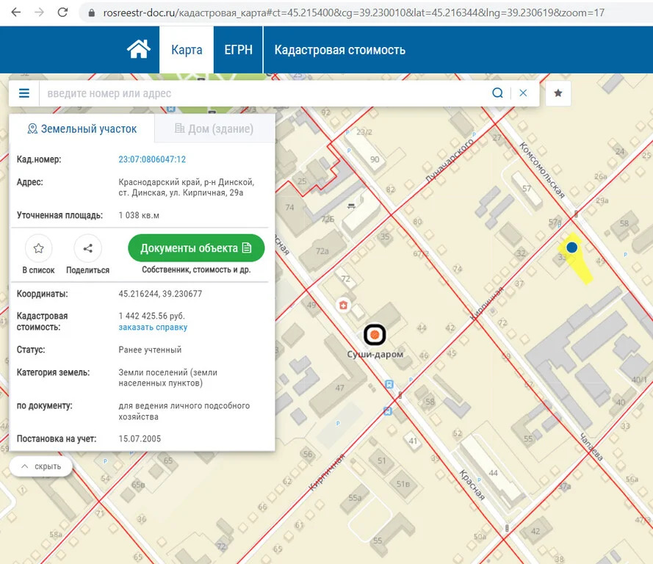
Task: Add parcel to list with star icon
Action: point(39,248)
